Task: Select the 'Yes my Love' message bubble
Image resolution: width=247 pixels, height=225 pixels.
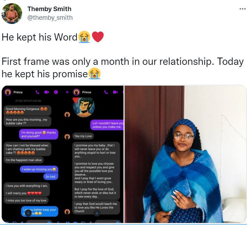Action: (x=83, y=136)
